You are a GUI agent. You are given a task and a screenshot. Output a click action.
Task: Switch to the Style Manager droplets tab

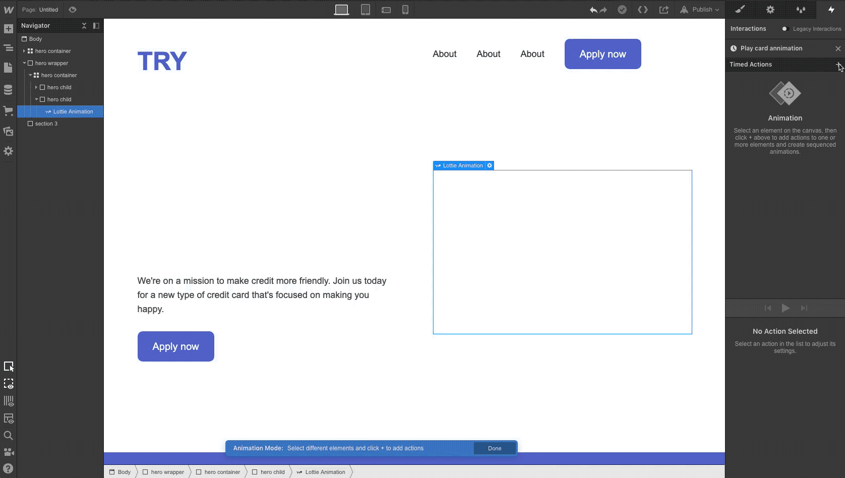[800, 9]
